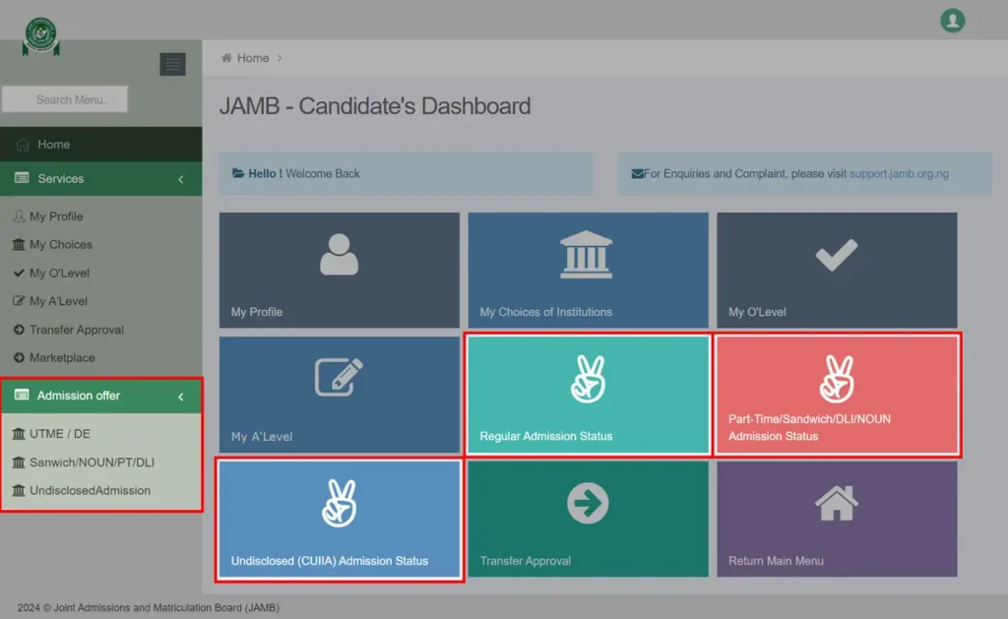Click the person icon on My Profile tile

point(339,255)
